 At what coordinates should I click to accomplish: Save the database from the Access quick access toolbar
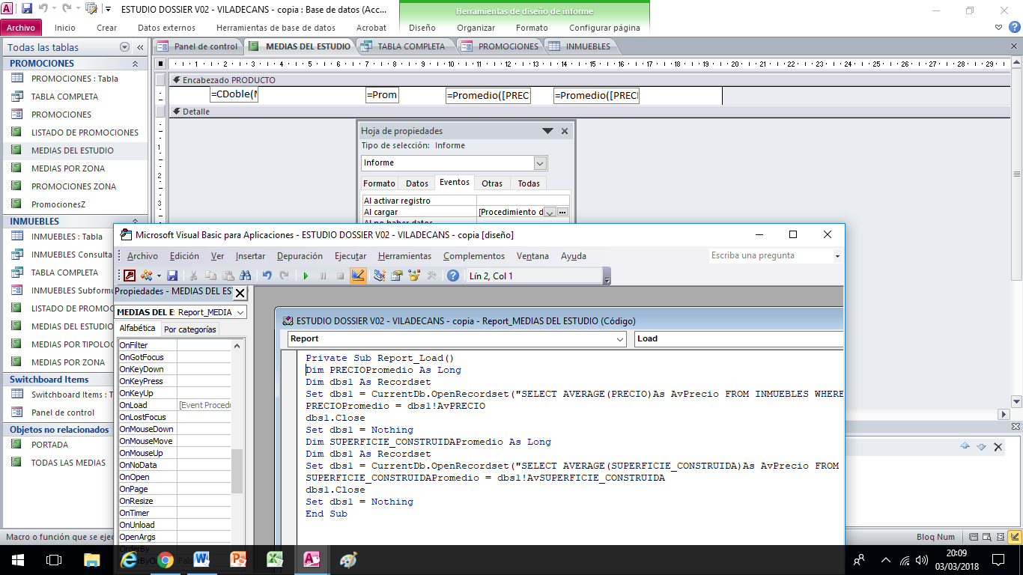(27, 9)
